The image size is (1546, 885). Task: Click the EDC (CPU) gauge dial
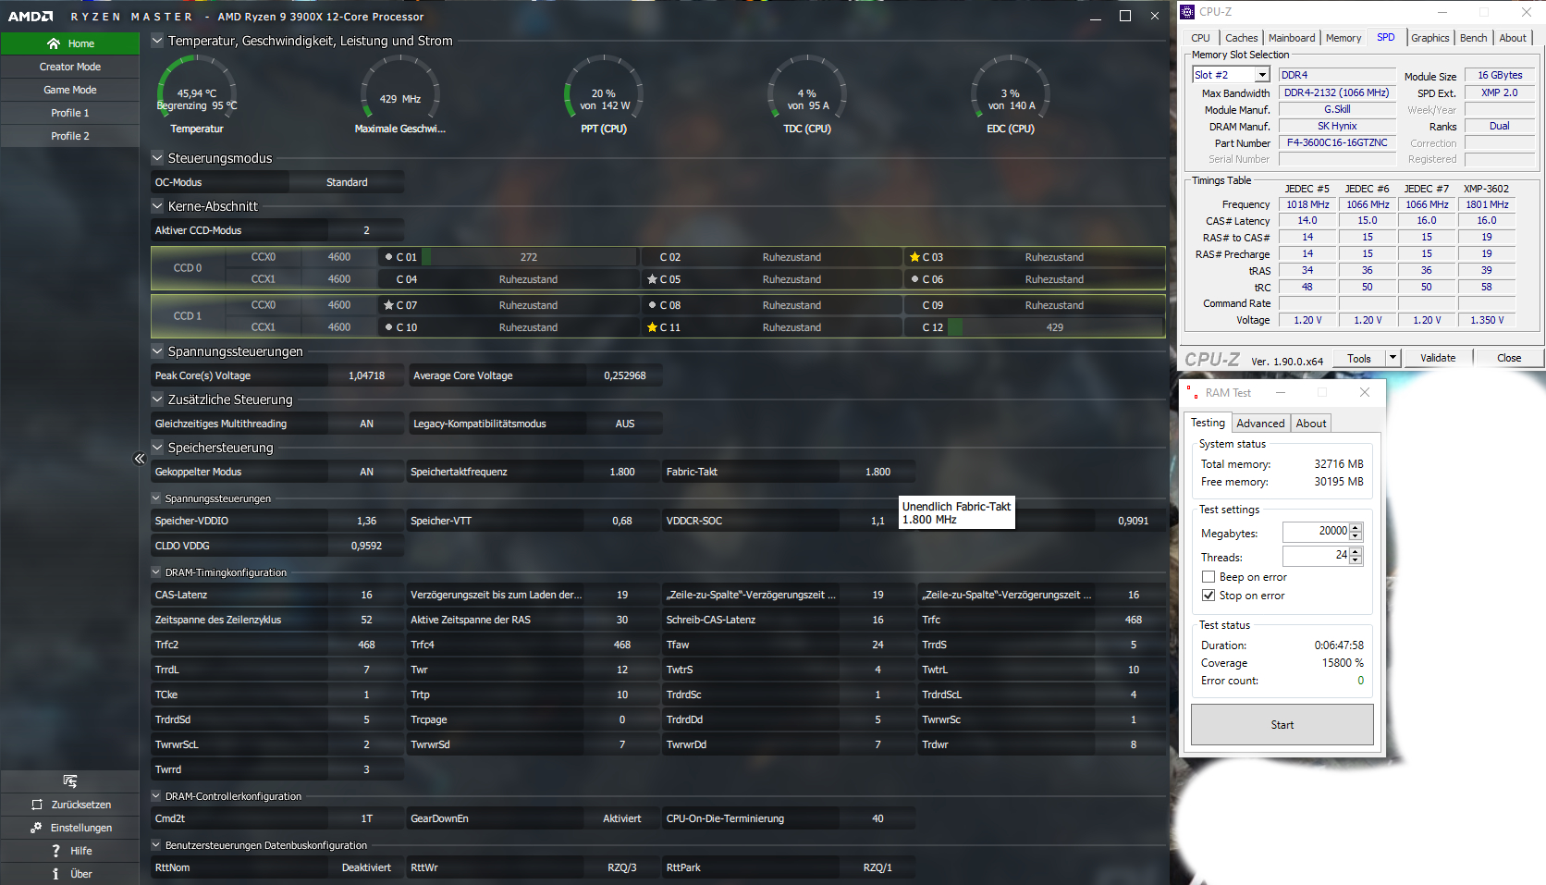1011,88
